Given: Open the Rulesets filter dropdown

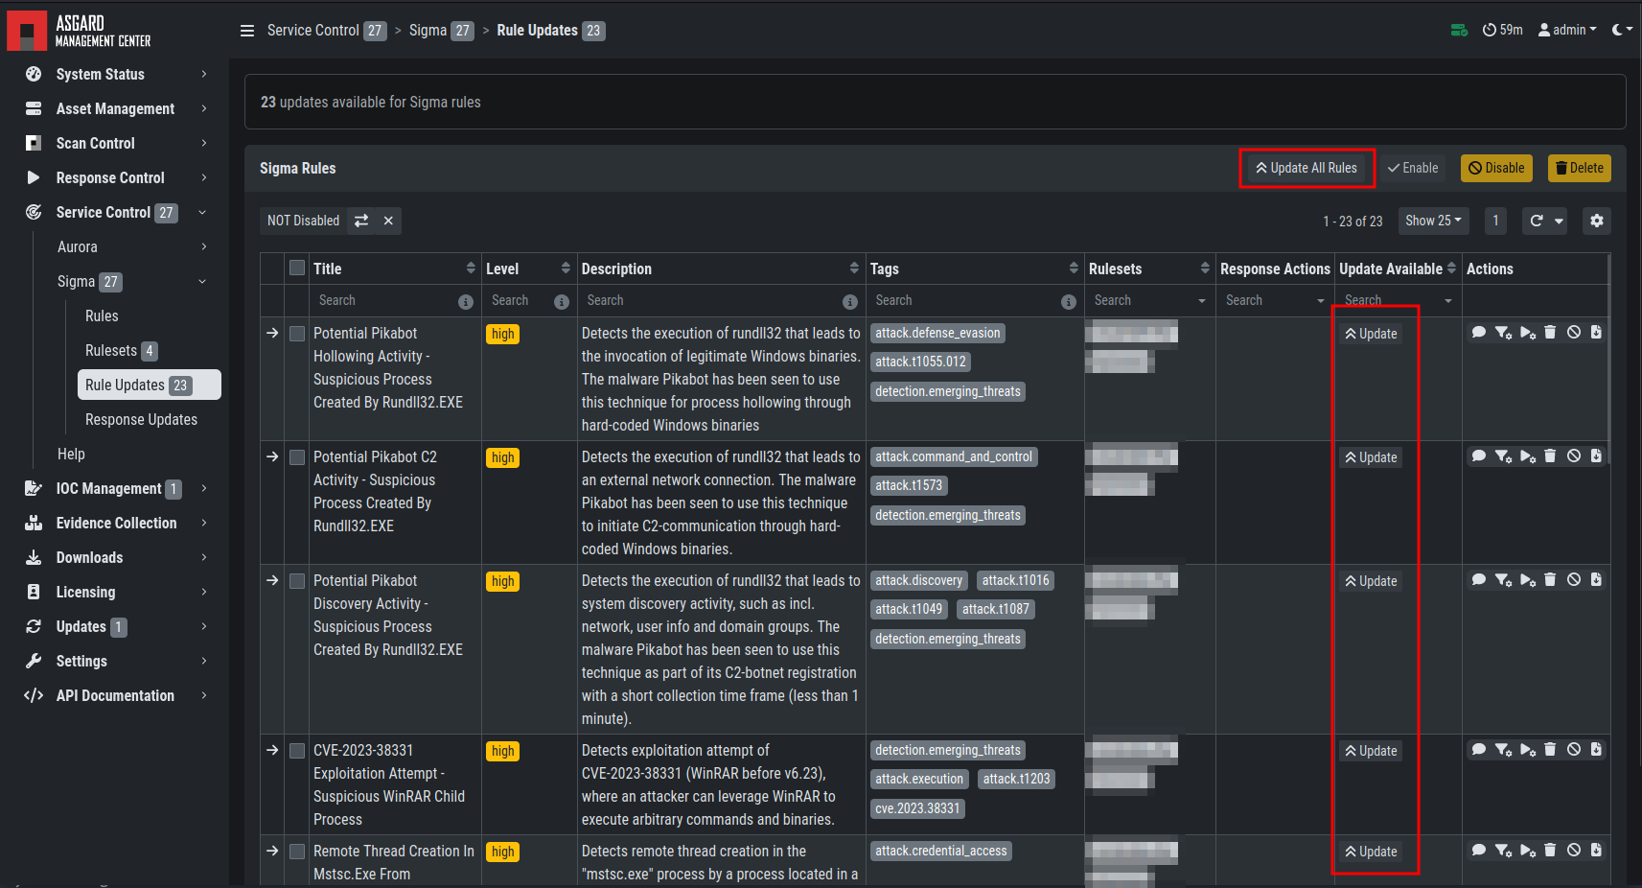Looking at the screenshot, I should (x=1148, y=301).
